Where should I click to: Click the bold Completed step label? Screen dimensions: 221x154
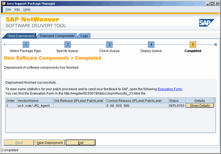click(193, 51)
